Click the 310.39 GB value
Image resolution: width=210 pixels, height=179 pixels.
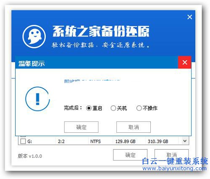tap(158, 142)
